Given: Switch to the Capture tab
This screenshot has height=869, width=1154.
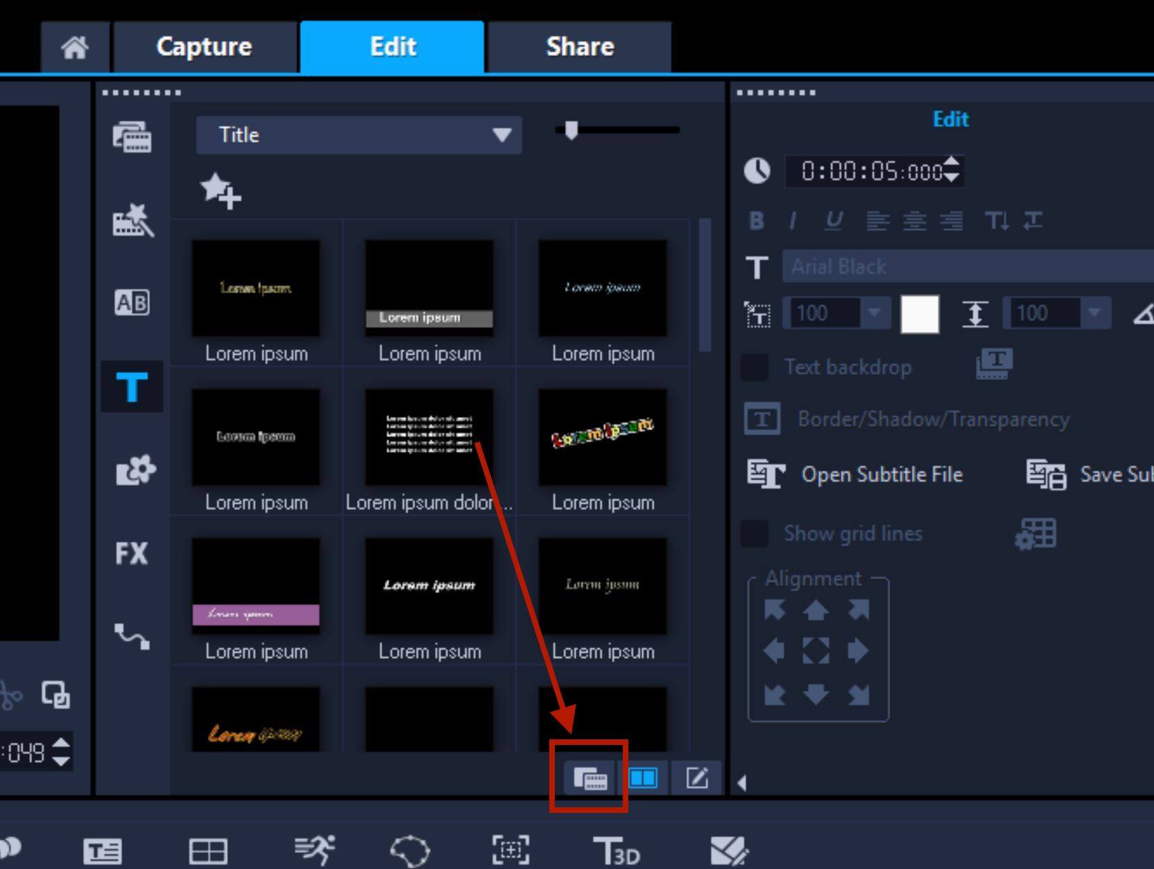Looking at the screenshot, I should tap(204, 46).
